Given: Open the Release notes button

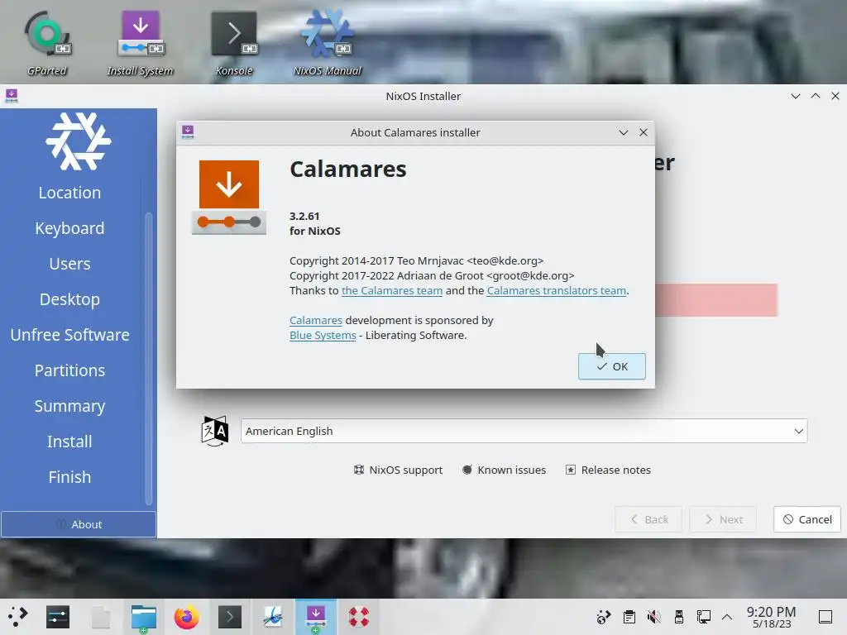Looking at the screenshot, I should coord(608,470).
